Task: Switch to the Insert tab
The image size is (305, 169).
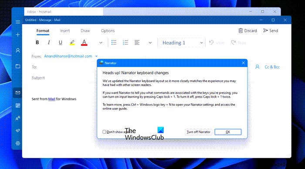Action: (65, 31)
